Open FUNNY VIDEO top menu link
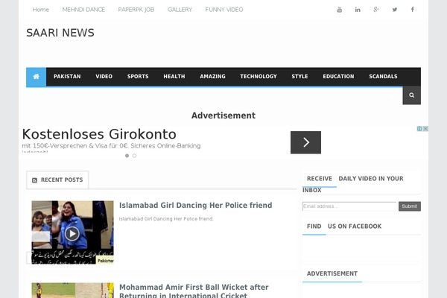The height and width of the screenshot is (298, 447). tap(224, 10)
